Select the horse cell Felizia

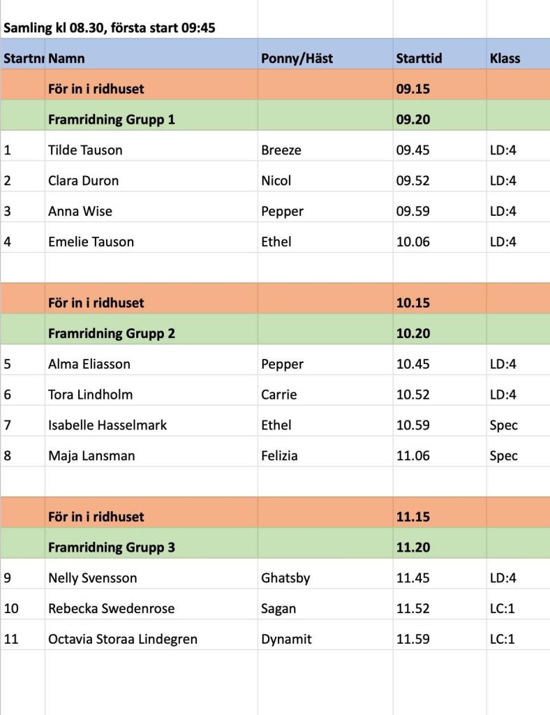(x=279, y=456)
